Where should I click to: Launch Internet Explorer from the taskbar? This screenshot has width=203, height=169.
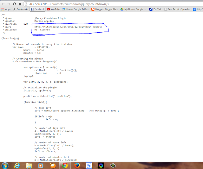[17, 166]
